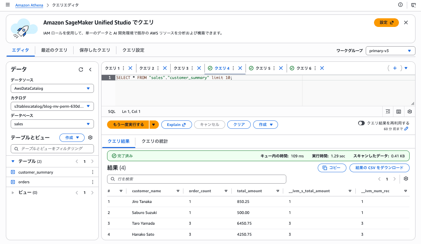Close the クエリ 5 tab
The width and height of the screenshot is (421, 244).
281,68
